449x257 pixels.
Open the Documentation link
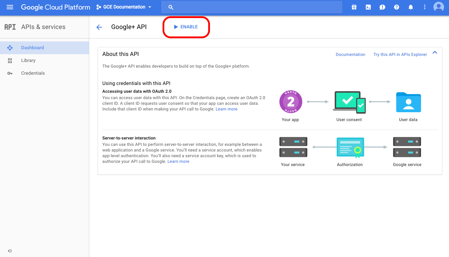point(351,55)
